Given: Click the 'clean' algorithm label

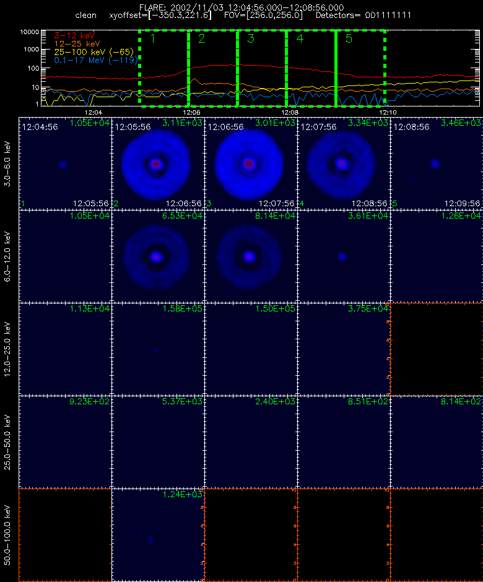Looking at the screenshot, I should [85, 15].
